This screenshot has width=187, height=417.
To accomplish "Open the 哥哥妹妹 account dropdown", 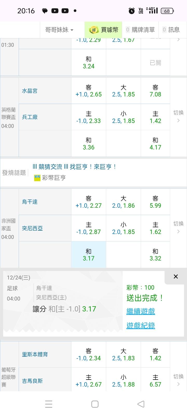I will pos(59,30).
